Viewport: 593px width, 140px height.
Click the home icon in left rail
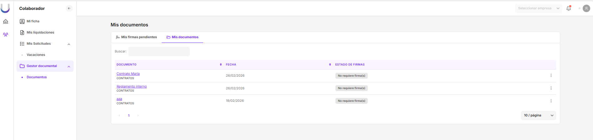coord(6,21)
